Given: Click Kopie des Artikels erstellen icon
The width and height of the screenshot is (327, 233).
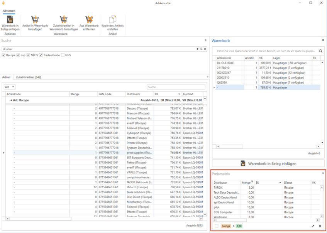Looking at the screenshot, I should tap(112, 20).
